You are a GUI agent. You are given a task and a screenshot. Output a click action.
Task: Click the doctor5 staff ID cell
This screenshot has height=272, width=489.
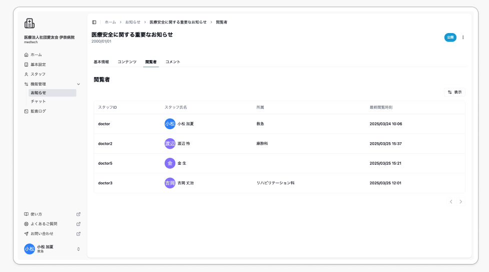pos(105,163)
